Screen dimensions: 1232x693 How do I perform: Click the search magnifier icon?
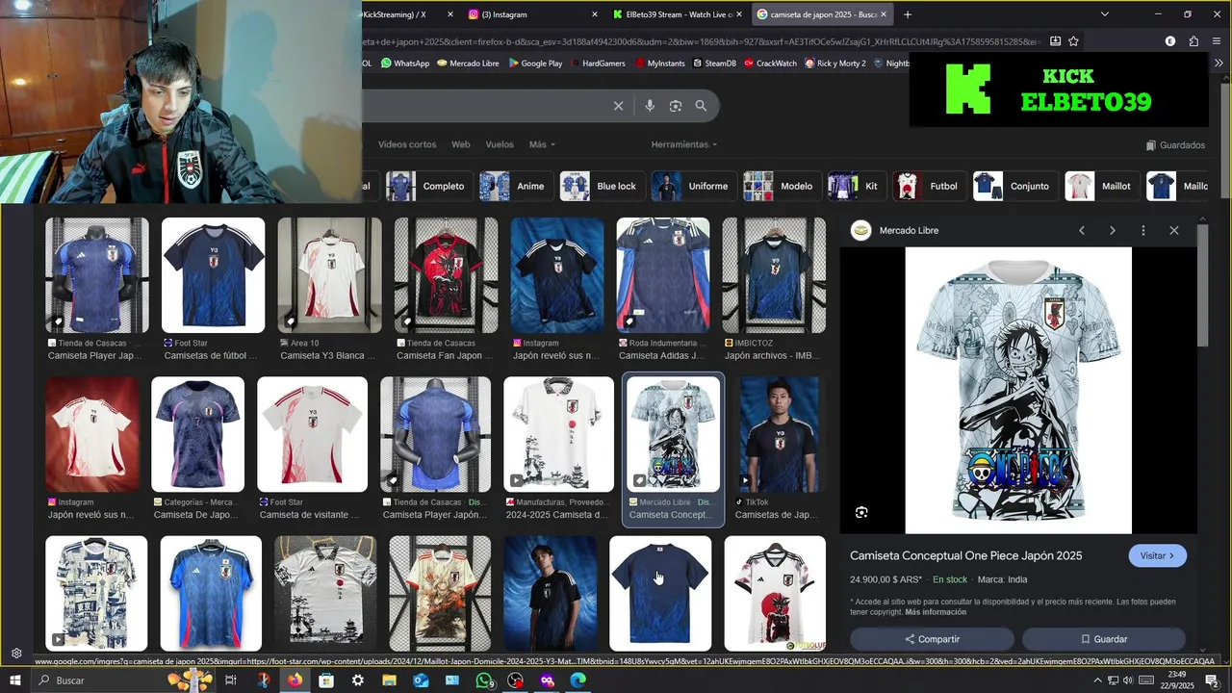click(701, 106)
